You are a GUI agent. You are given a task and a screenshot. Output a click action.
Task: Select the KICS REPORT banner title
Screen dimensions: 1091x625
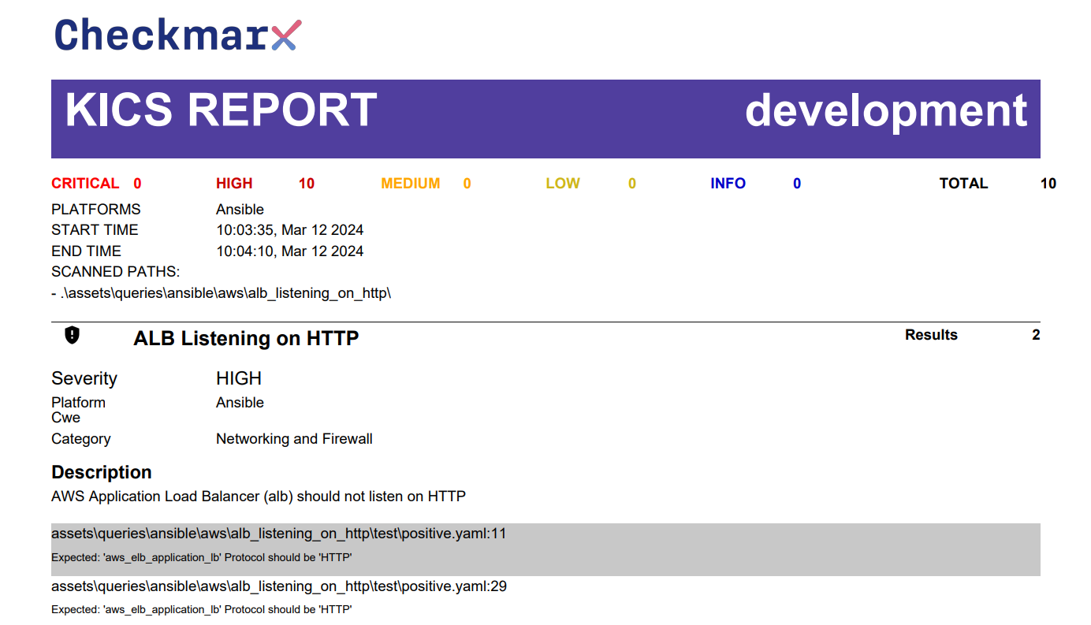221,110
